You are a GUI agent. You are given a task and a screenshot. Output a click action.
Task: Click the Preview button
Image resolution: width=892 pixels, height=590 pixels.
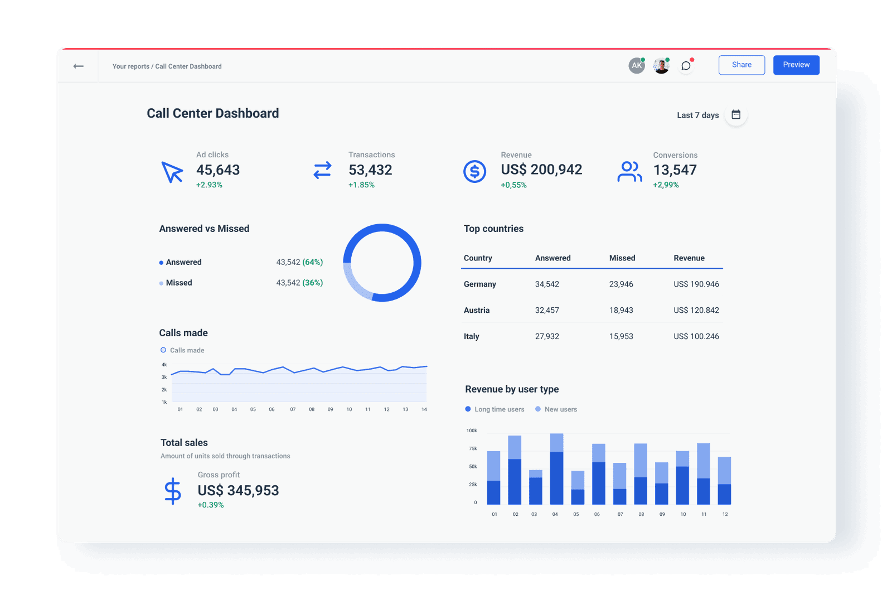pyautogui.click(x=796, y=65)
